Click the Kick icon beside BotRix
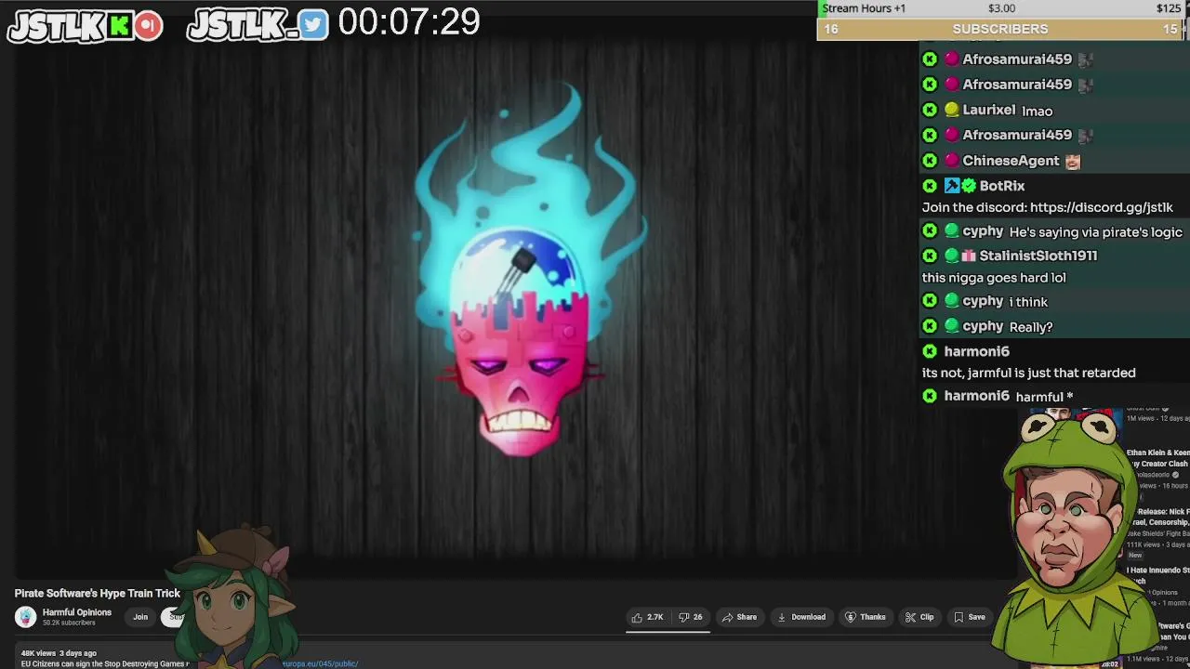 tap(930, 186)
